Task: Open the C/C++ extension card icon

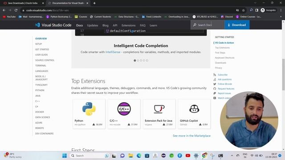Action: click(x=124, y=109)
